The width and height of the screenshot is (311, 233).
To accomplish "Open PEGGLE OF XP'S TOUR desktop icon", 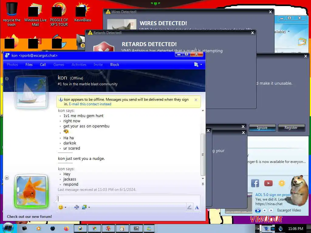I will point(59,14).
